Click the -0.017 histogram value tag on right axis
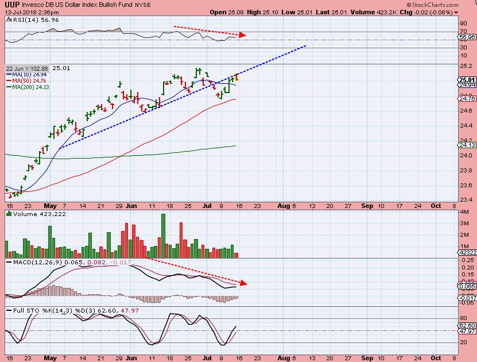Screen dimensions: 477x362 click(x=467, y=298)
